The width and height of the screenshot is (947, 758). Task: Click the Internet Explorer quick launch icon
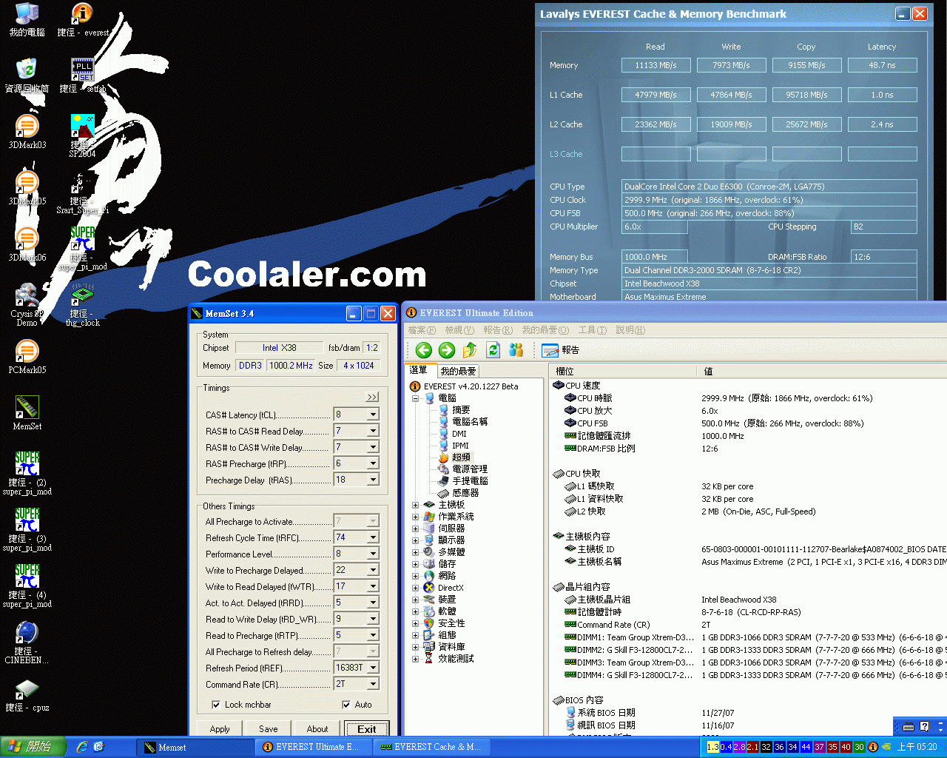(82, 747)
